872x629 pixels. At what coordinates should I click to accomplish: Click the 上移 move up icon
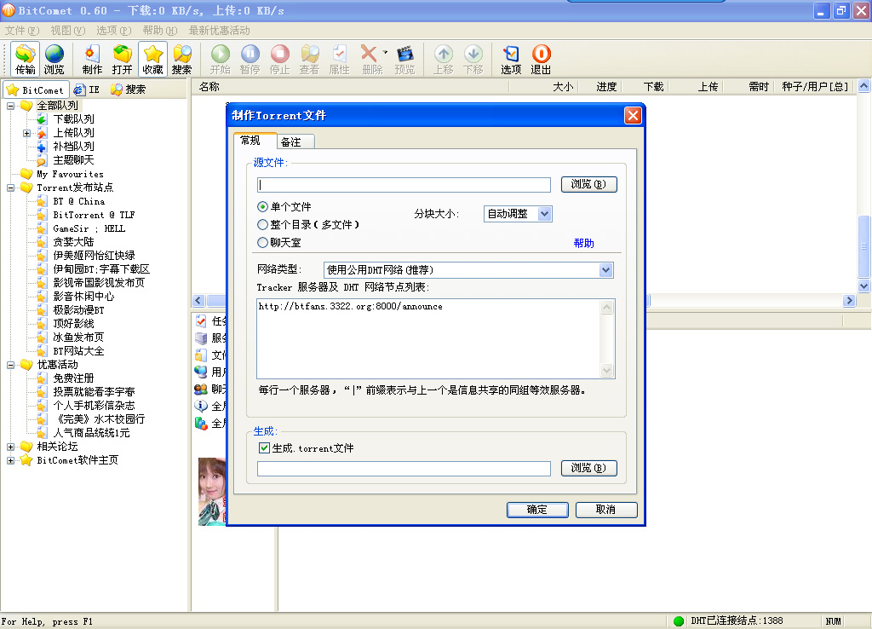pos(443,59)
